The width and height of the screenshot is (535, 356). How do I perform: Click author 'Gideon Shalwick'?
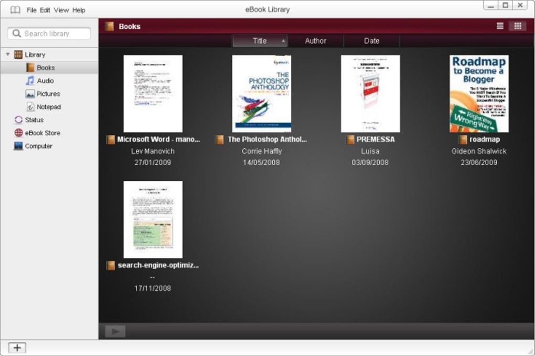[x=479, y=151]
